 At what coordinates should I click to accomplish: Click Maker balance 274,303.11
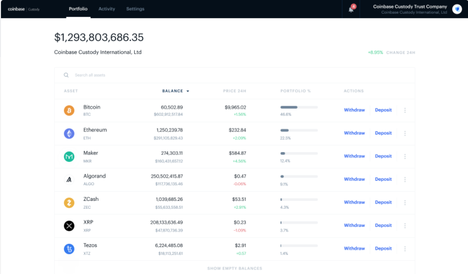(172, 153)
